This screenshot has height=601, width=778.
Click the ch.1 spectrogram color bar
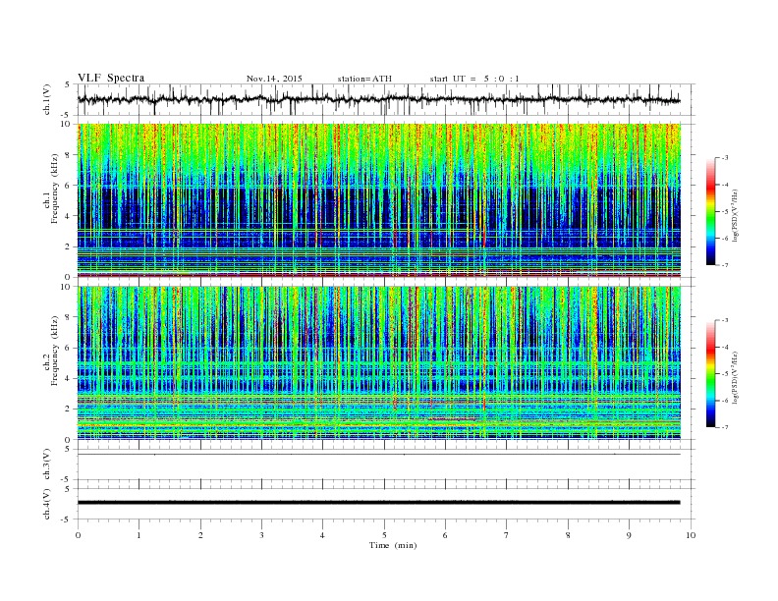[710, 211]
